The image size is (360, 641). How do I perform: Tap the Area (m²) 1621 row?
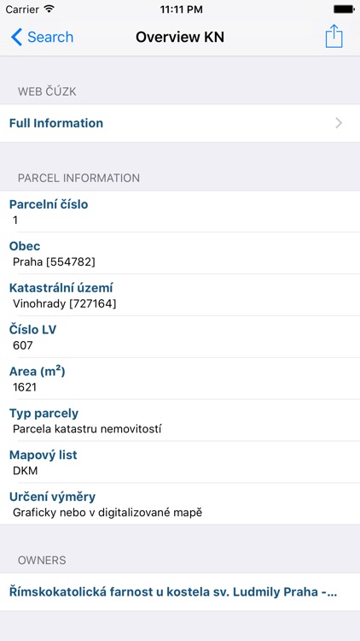pos(180,379)
